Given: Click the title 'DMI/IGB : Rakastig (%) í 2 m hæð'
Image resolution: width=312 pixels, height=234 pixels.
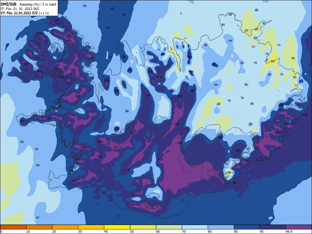Looking at the screenshot, I should coord(29,4).
